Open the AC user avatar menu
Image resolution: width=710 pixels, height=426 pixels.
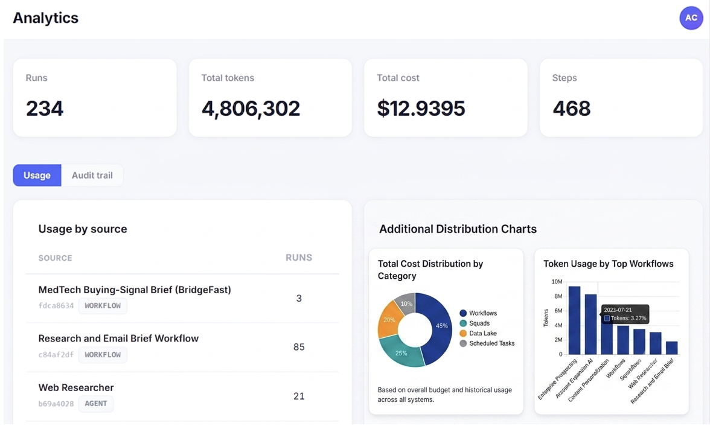click(691, 18)
